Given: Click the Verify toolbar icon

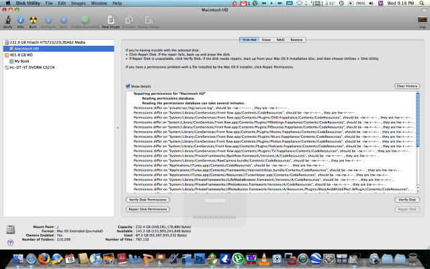Looking at the screenshot, I should click(7, 22).
